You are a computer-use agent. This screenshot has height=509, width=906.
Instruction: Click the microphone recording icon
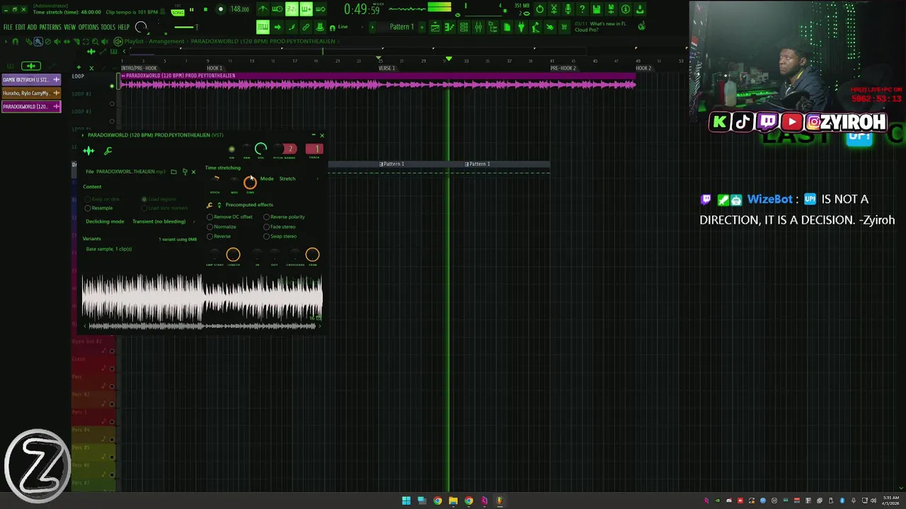point(568,9)
